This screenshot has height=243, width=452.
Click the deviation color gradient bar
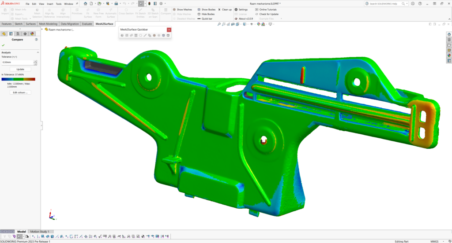(18, 79)
